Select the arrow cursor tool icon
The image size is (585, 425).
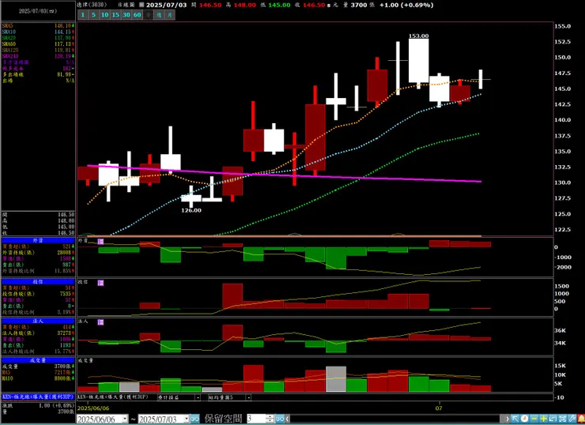pos(515,419)
